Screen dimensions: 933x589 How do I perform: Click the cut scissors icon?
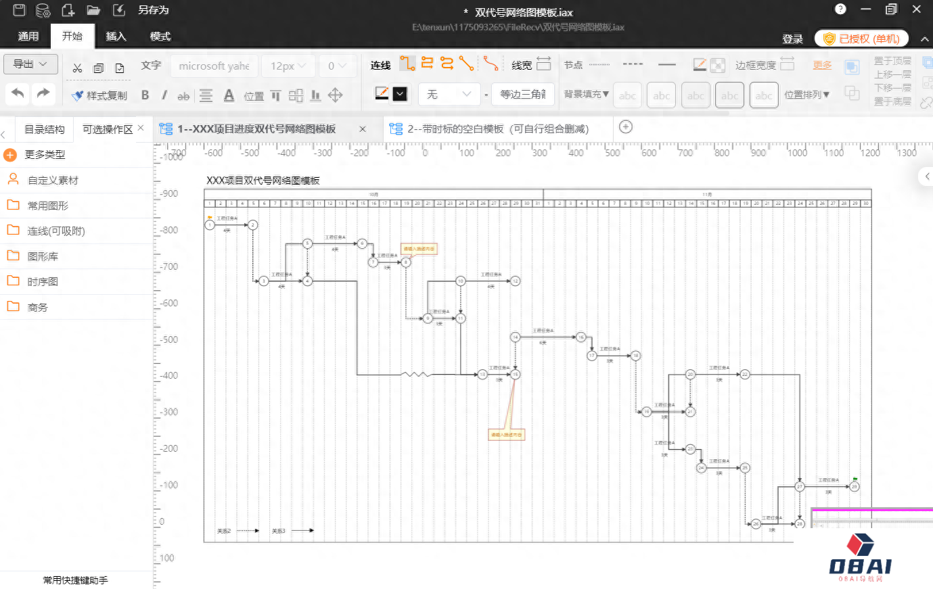[77, 68]
